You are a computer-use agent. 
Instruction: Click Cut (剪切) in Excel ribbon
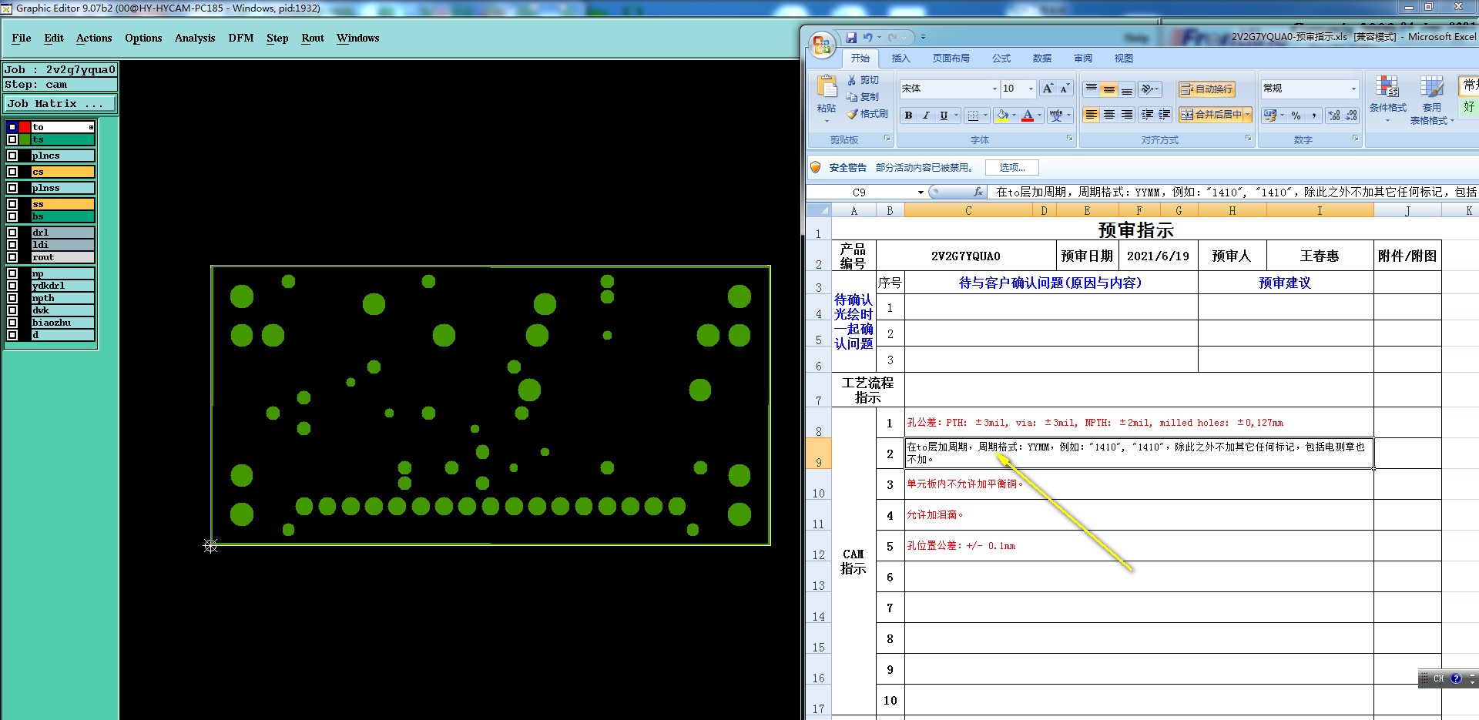click(x=863, y=80)
